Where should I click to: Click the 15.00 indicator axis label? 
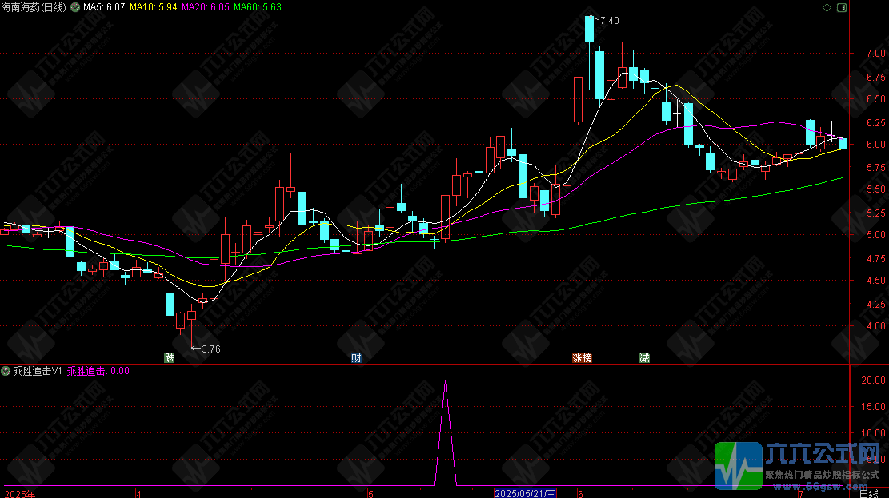[874, 407]
